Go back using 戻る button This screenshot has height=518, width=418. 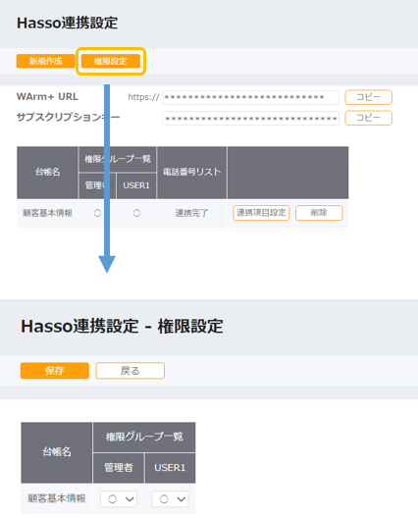click(x=131, y=371)
